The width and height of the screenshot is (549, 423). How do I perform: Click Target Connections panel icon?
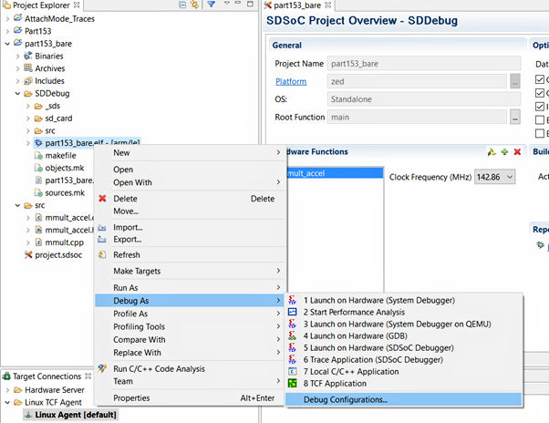coord(6,377)
